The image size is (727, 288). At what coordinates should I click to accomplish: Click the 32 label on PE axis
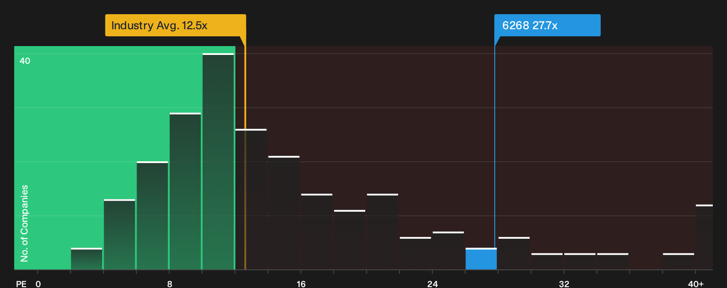(564, 284)
